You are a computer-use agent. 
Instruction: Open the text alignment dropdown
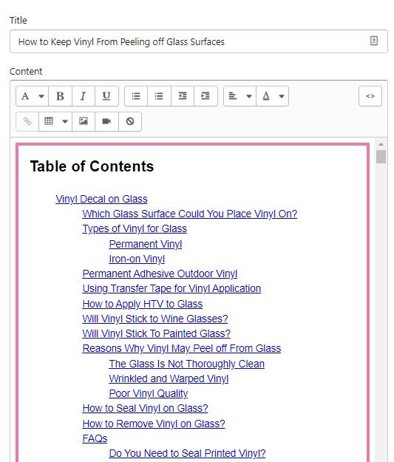(240, 96)
